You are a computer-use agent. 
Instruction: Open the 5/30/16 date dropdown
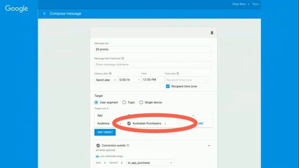click(129, 80)
